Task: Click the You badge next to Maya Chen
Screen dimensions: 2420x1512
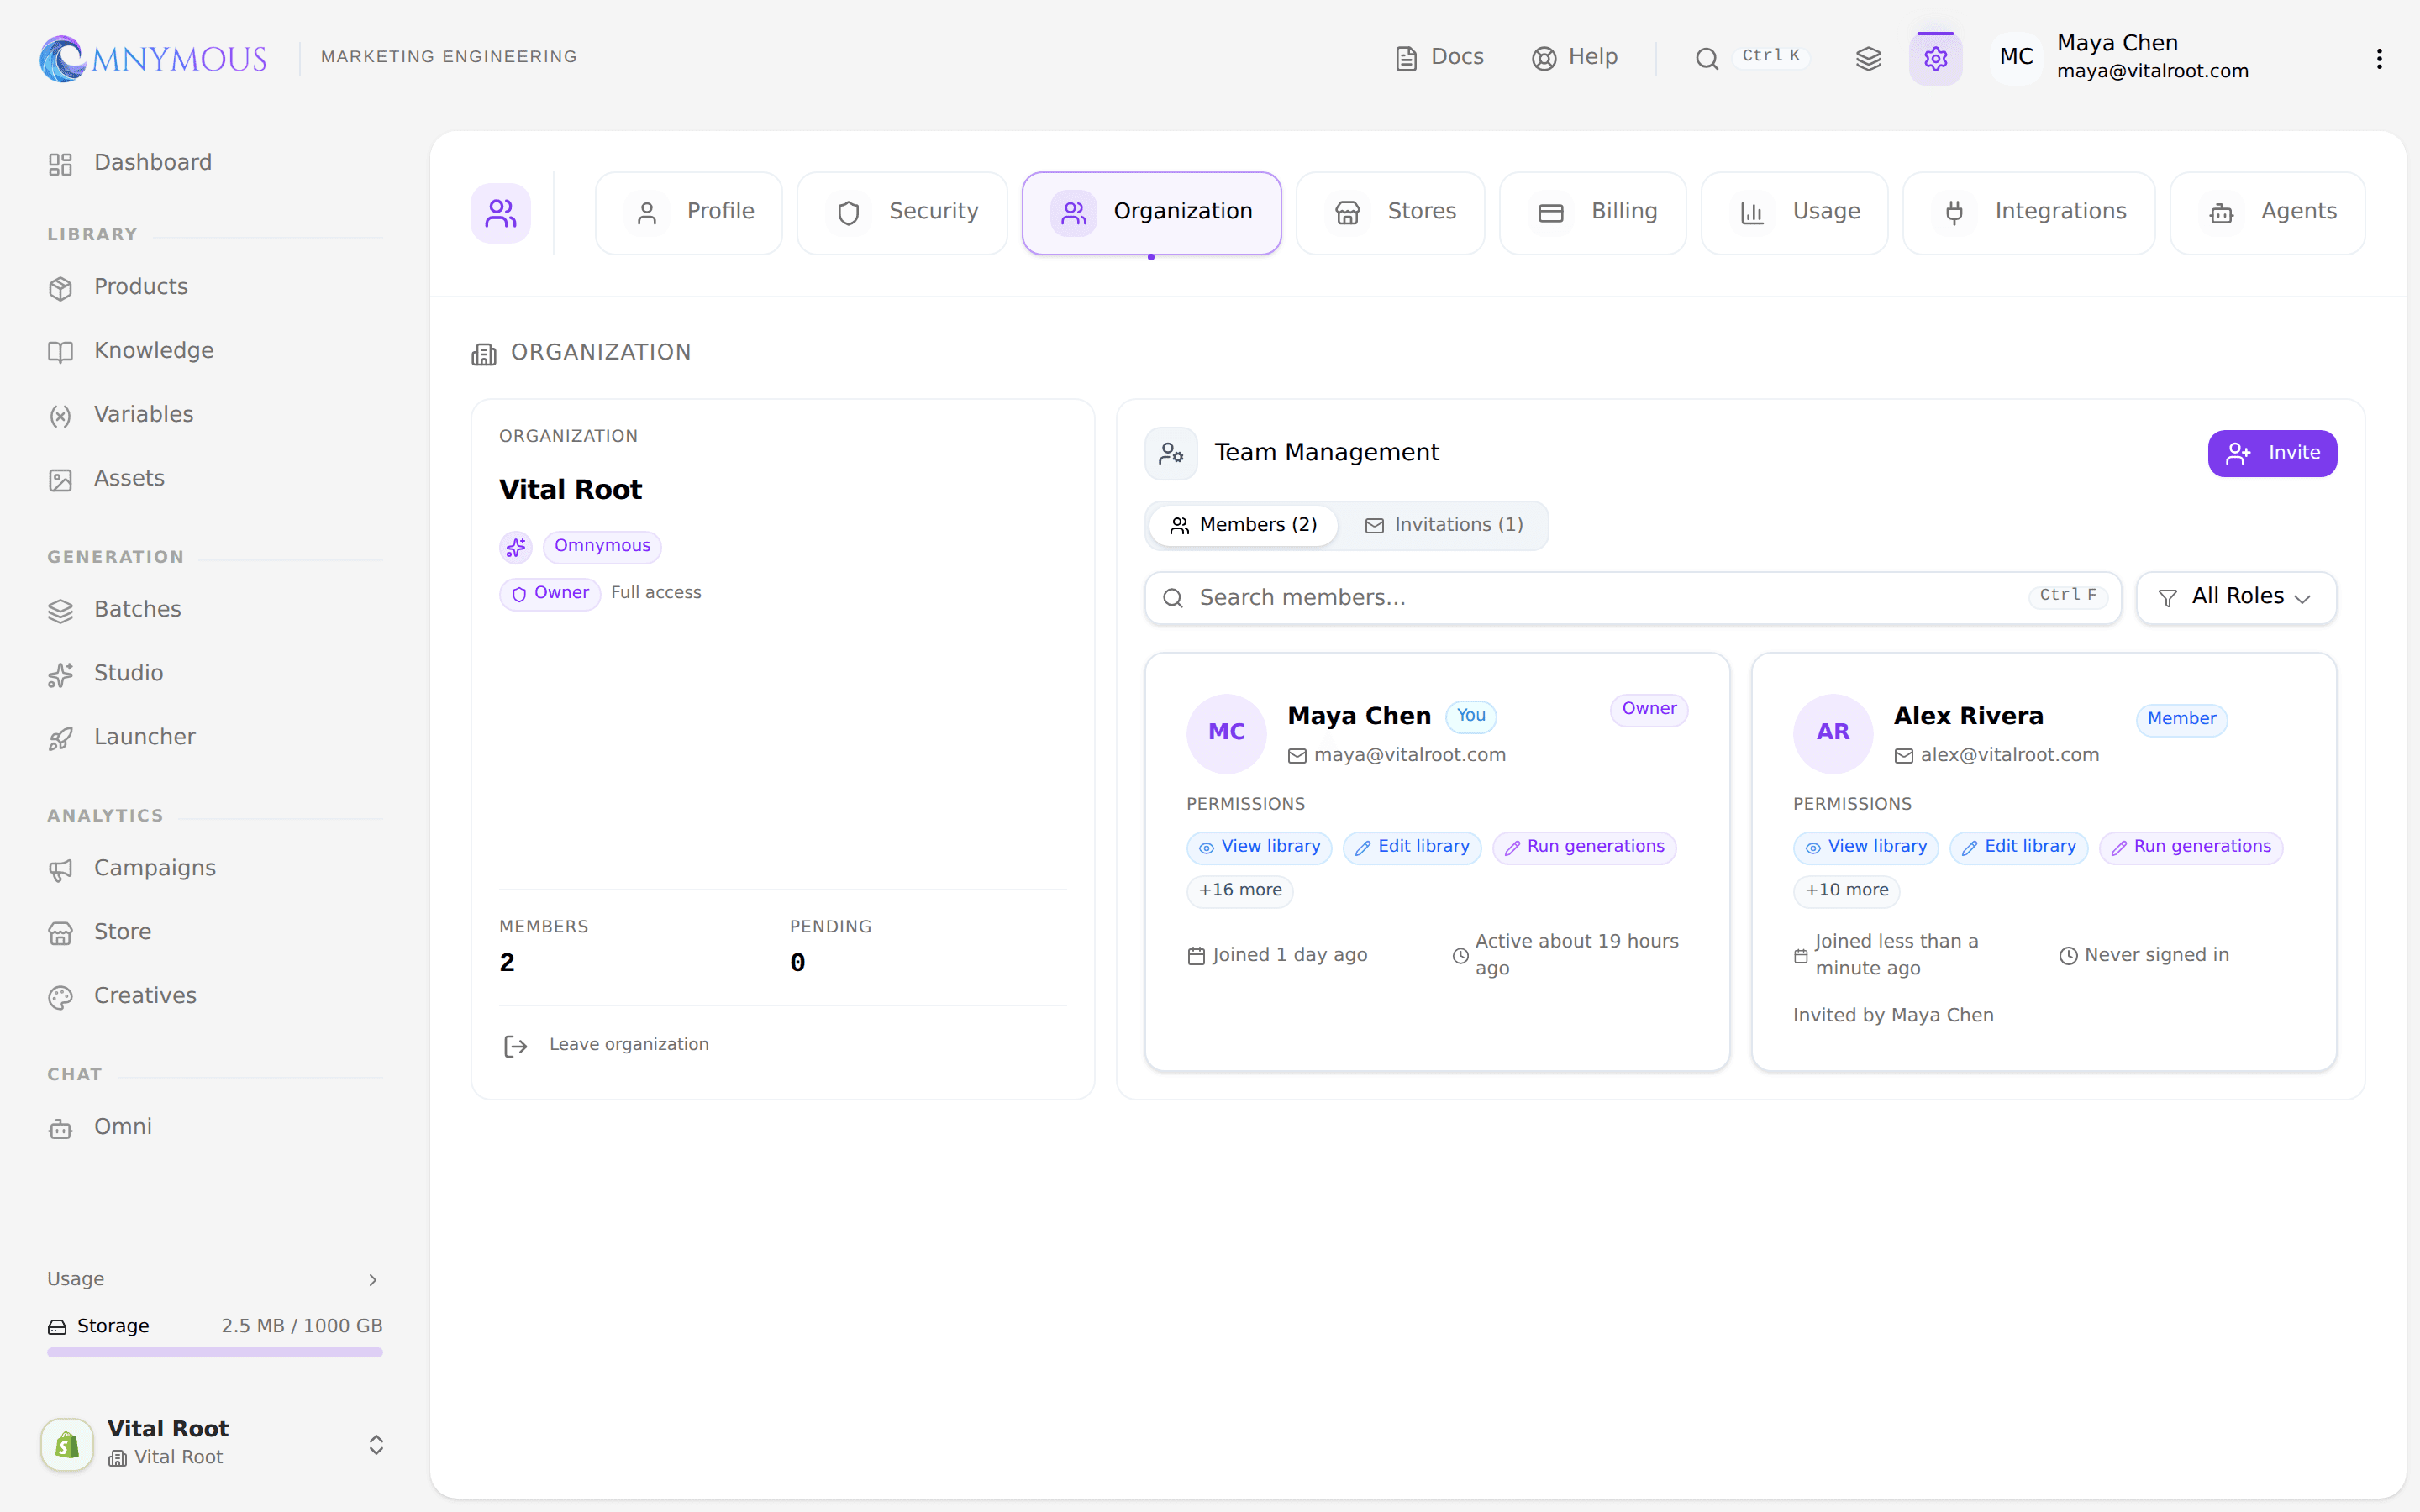Action: click(x=1471, y=716)
